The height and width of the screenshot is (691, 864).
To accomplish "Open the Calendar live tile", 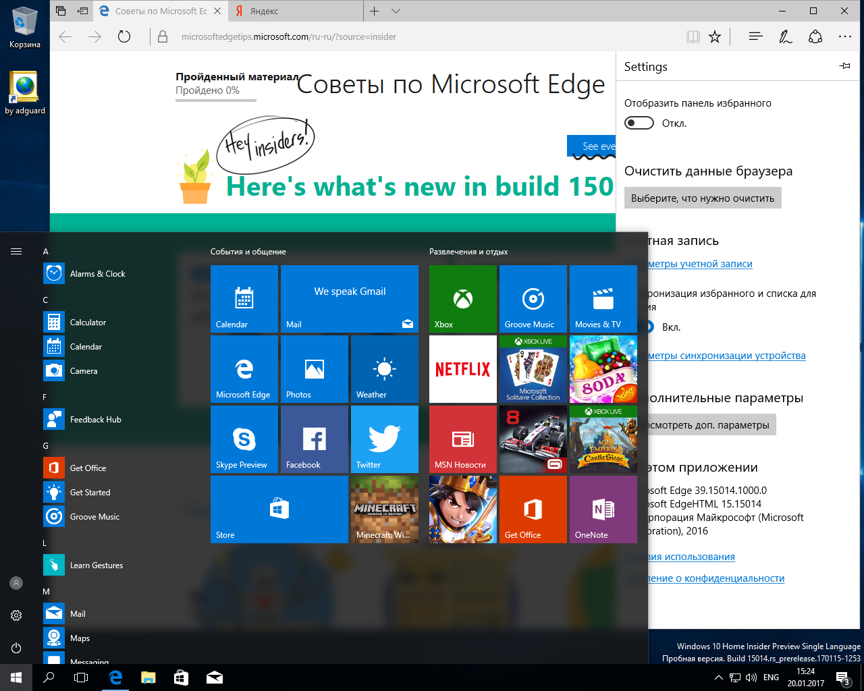I will pyautogui.click(x=244, y=299).
